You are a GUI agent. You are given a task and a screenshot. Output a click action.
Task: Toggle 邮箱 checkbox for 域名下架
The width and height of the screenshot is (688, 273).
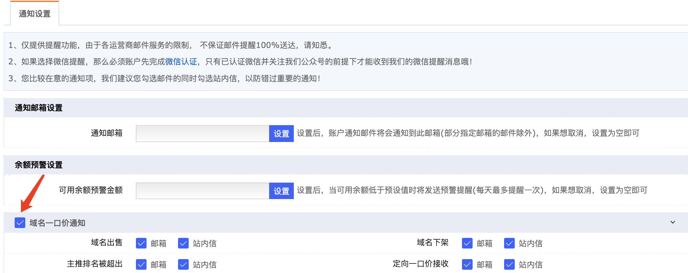click(467, 243)
